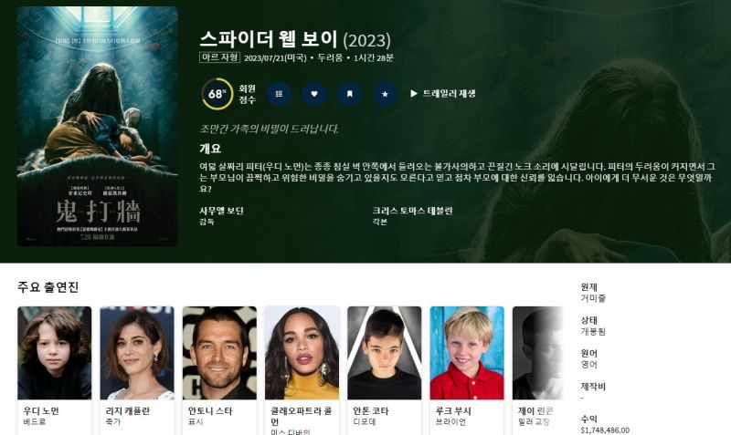Open 리지 캐플란 cast photo
Screen dimensions: 731x435
tap(137, 353)
